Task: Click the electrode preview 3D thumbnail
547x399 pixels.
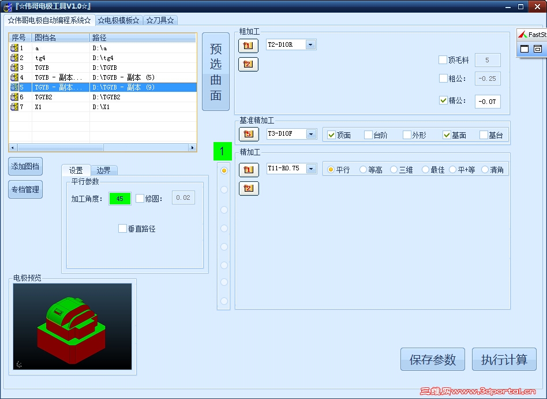Action: [73, 326]
